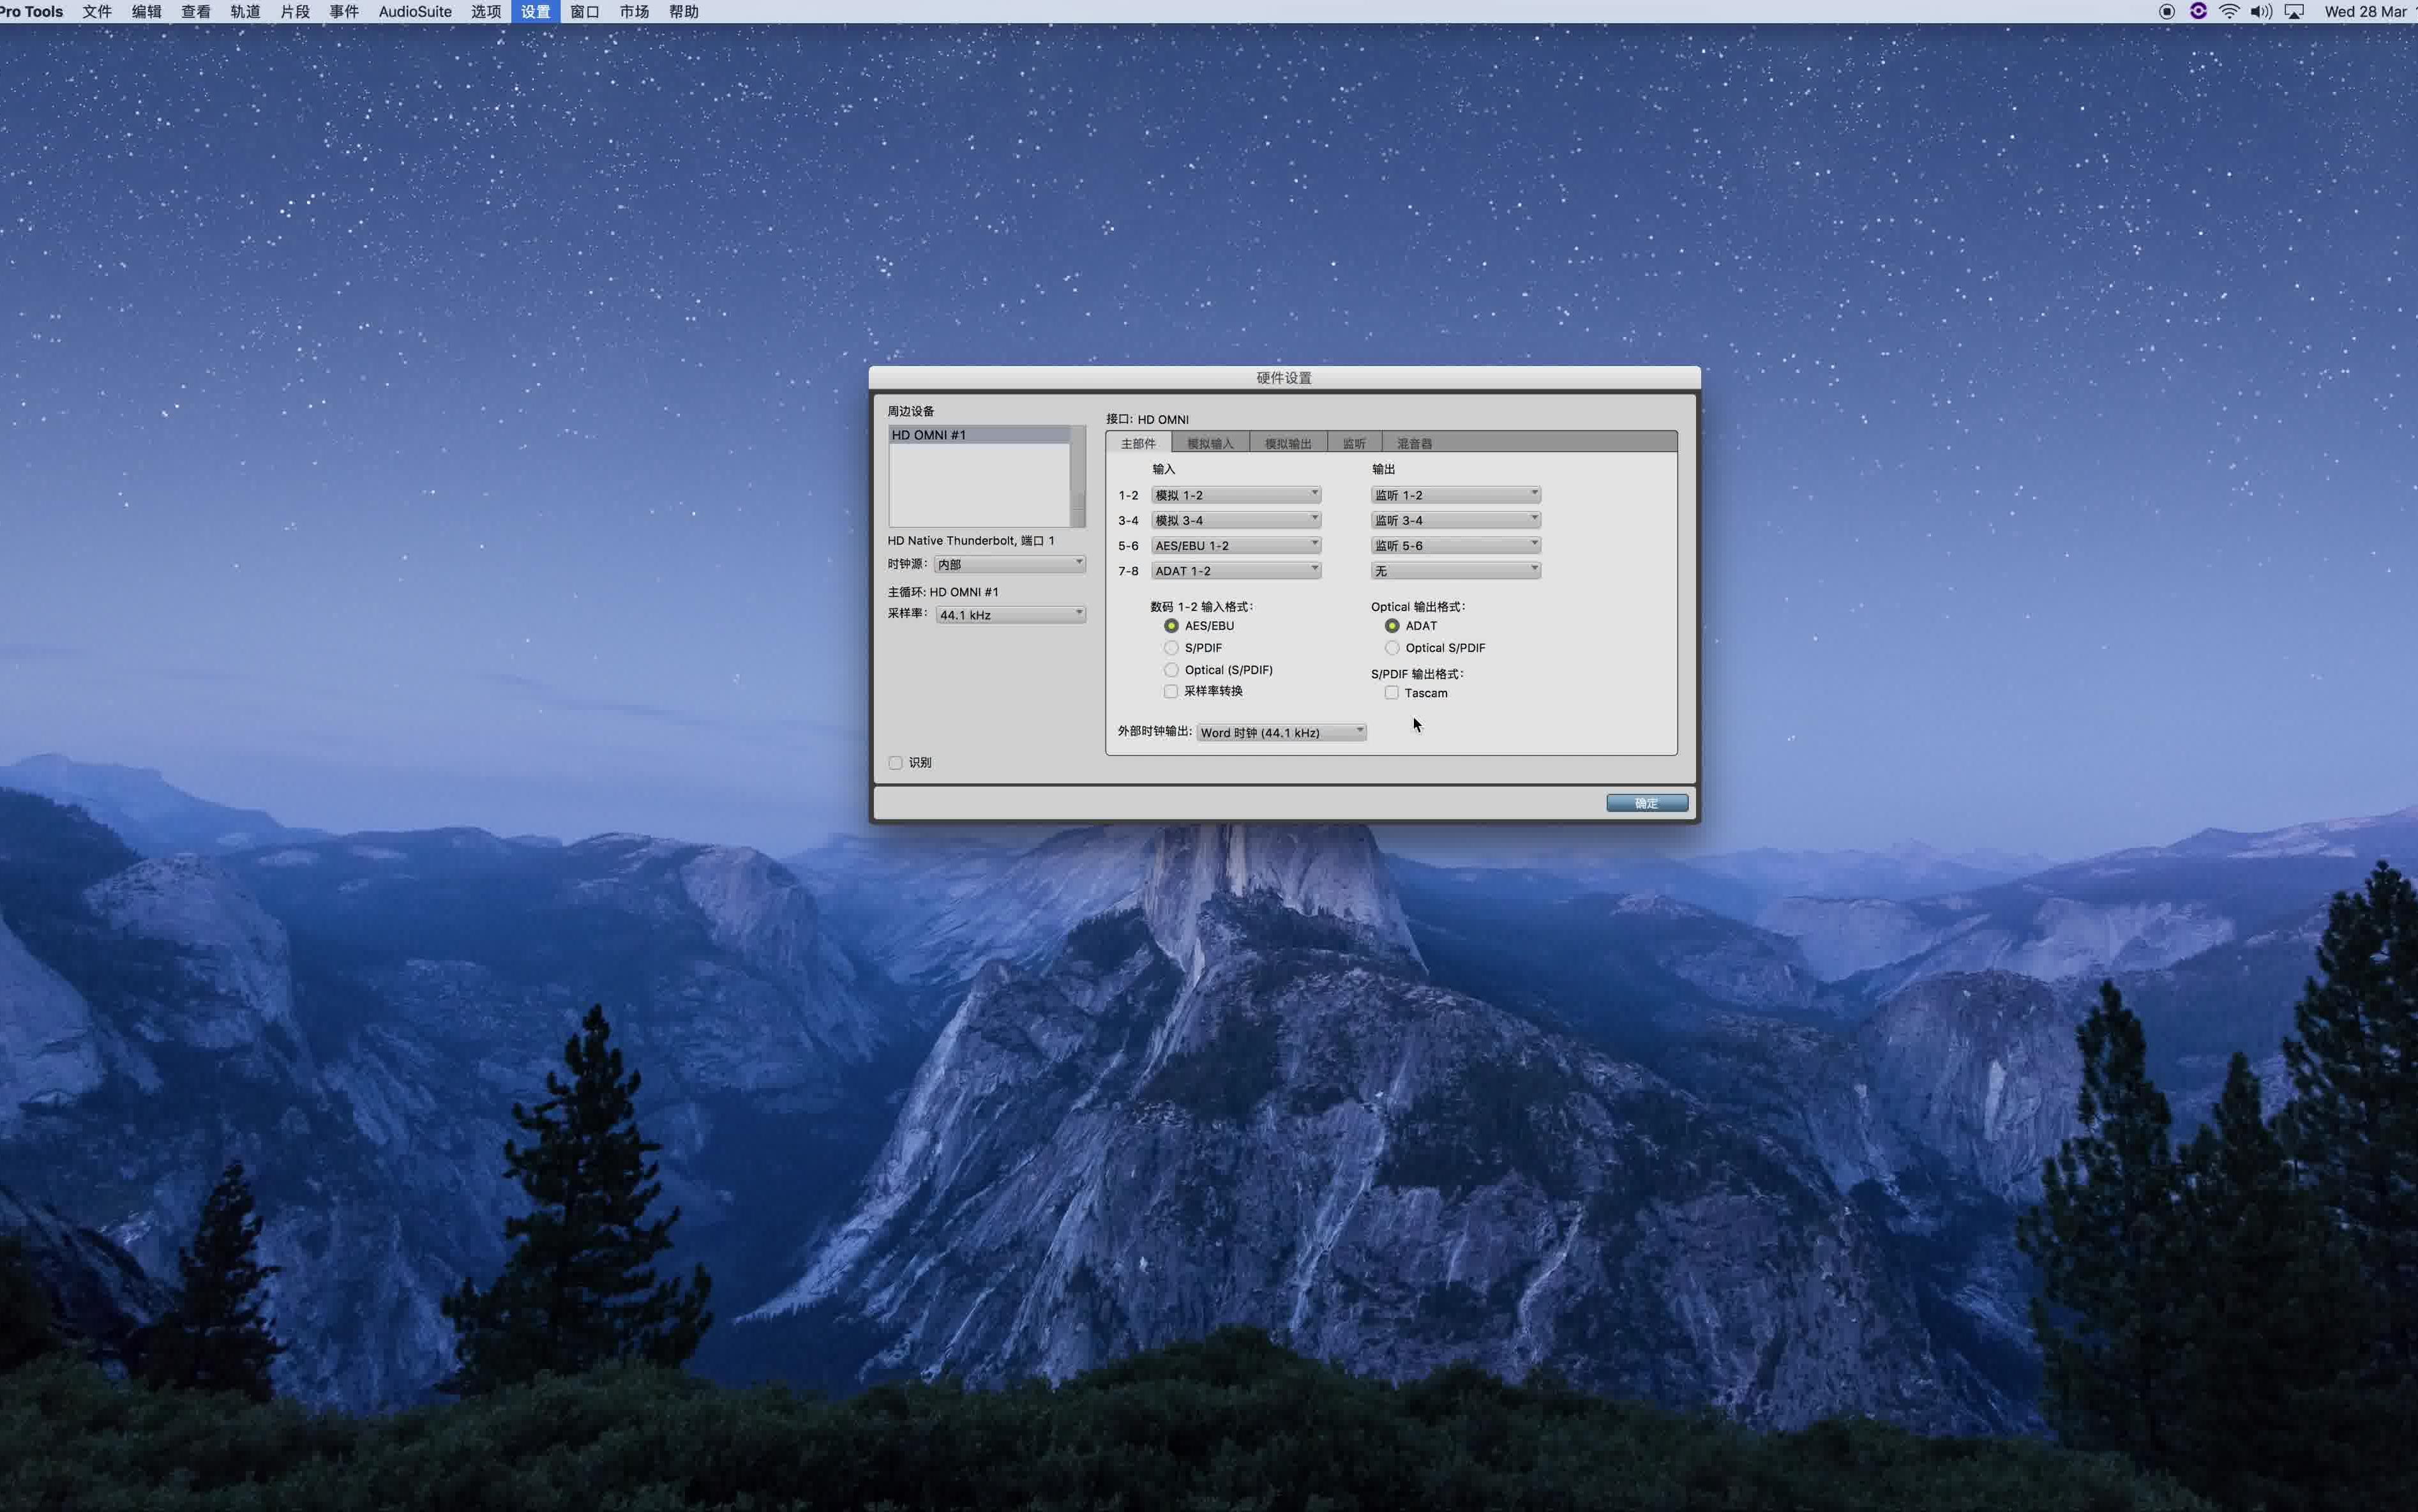Open the AudioSuite menu
Viewport: 2418px width, 1512px height.
[415, 12]
